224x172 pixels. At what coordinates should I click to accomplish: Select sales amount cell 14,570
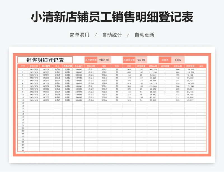[153, 92]
